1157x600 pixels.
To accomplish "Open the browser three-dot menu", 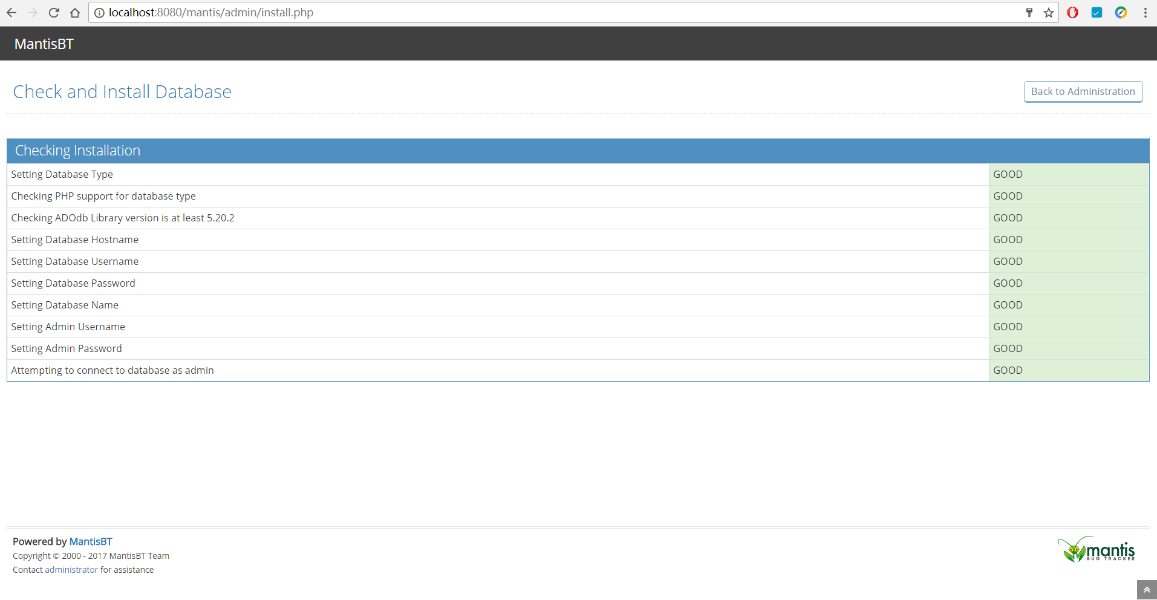I will (x=1145, y=13).
